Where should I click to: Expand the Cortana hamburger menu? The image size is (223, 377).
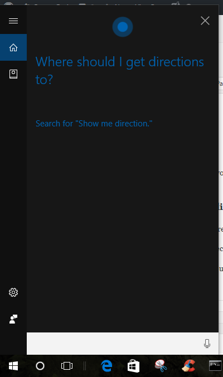[x=13, y=21]
